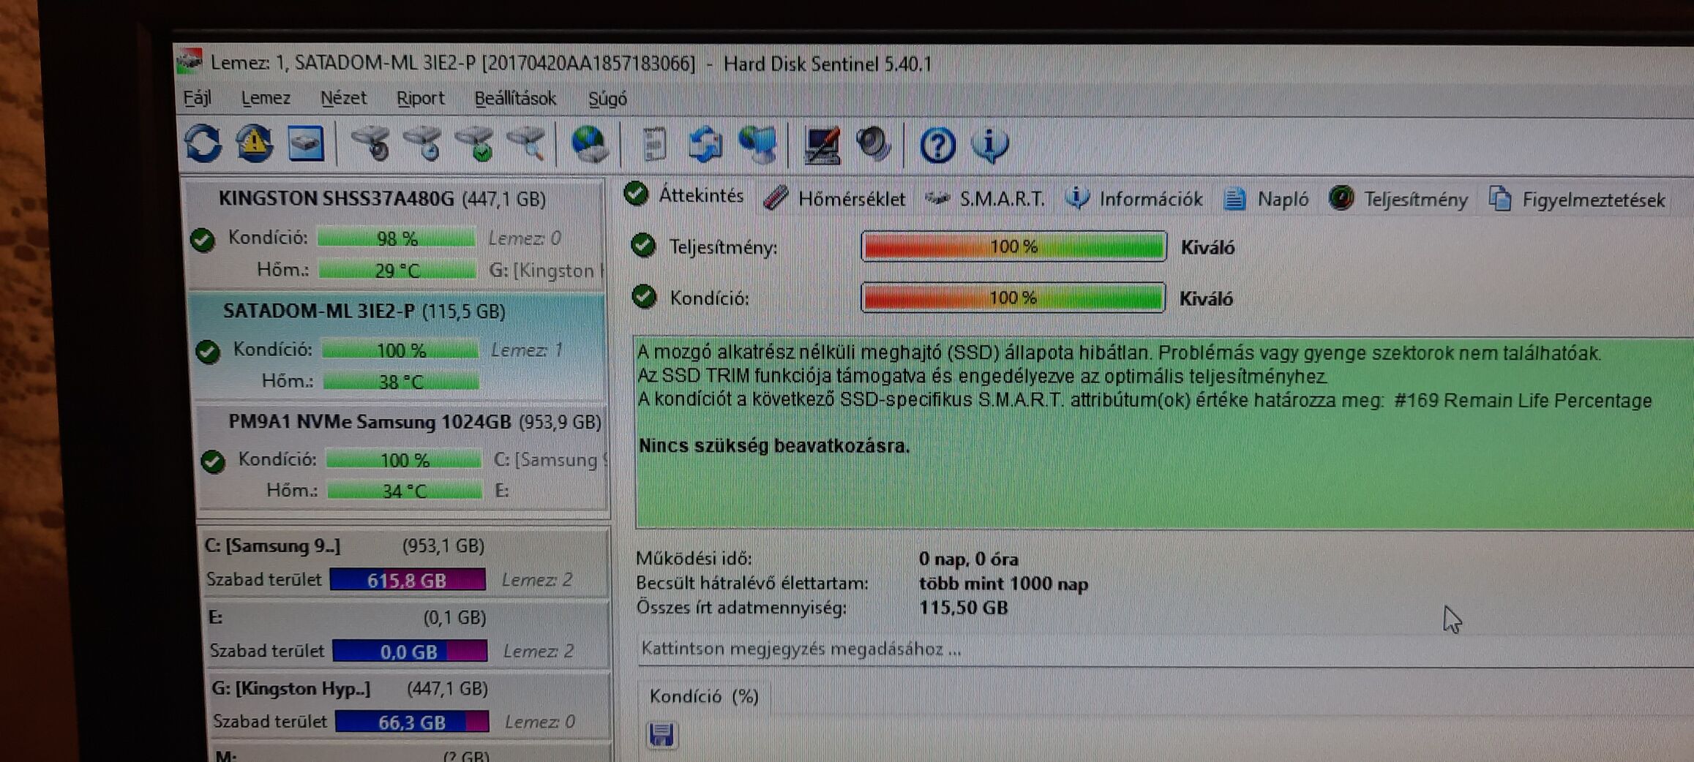This screenshot has height=762, width=1694.
Task: Click green status check for PM9A1 Samsung
Action: click(x=213, y=461)
